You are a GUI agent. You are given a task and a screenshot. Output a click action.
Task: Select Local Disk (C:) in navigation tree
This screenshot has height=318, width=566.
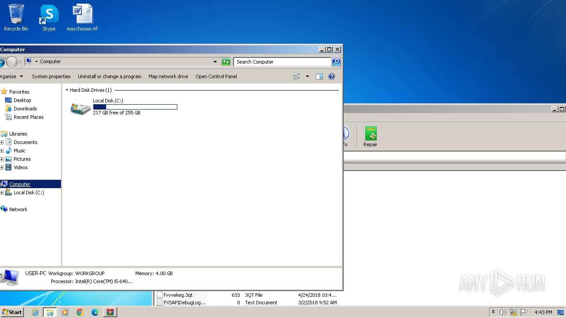28,193
